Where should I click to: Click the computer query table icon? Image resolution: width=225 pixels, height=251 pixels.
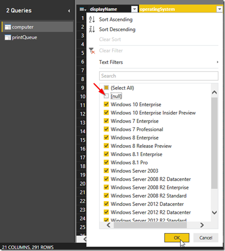coord(8,27)
